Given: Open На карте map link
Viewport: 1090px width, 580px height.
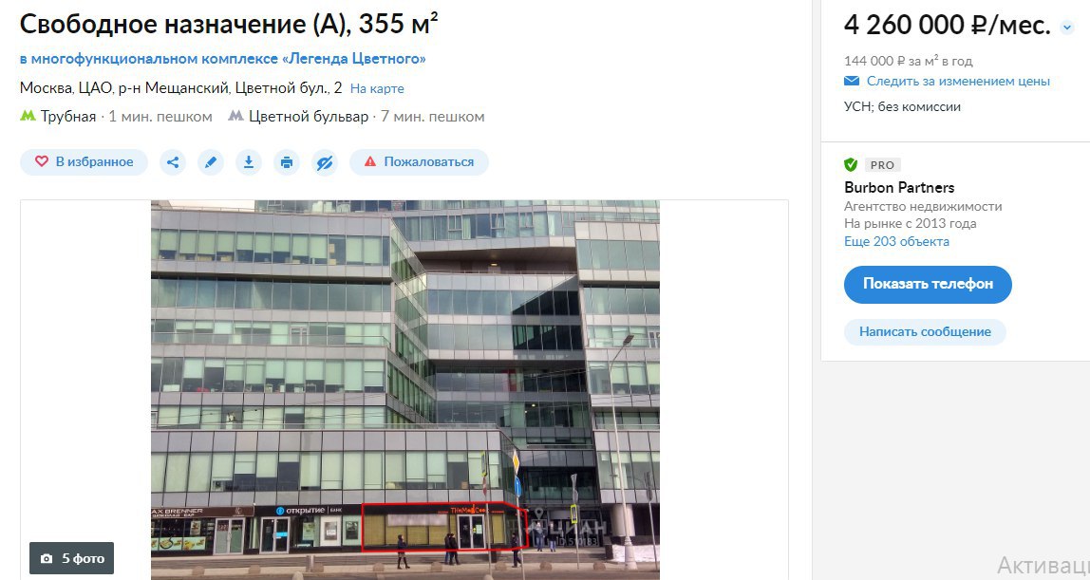Looking at the screenshot, I should tap(377, 89).
